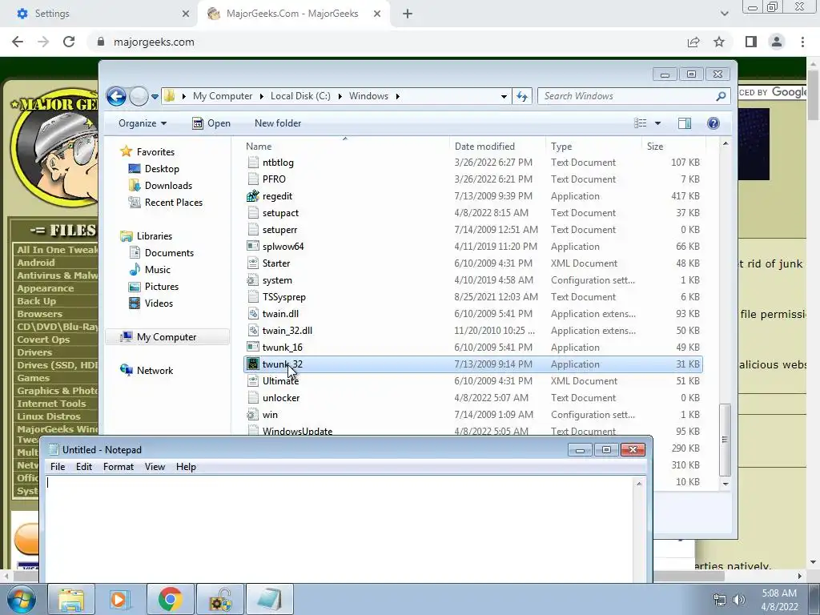Select the splwow64 file icon
This screenshot has height=615, width=820.
point(253,247)
